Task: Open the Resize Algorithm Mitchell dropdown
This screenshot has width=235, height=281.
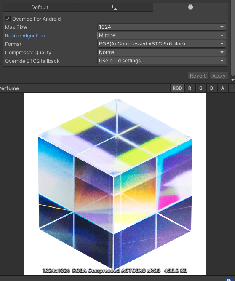Action: click(x=162, y=35)
